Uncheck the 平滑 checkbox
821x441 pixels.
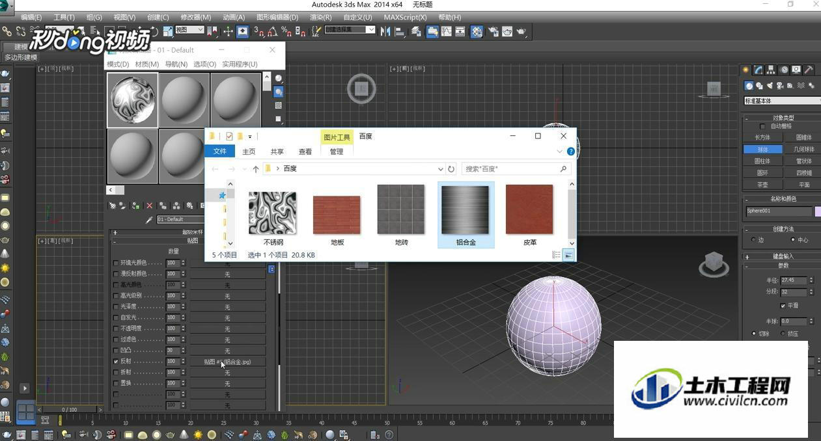click(783, 305)
